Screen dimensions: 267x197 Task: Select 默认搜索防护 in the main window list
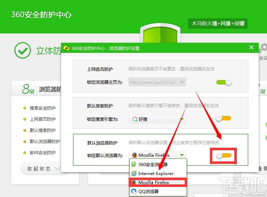pyautogui.click(x=42, y=130)
